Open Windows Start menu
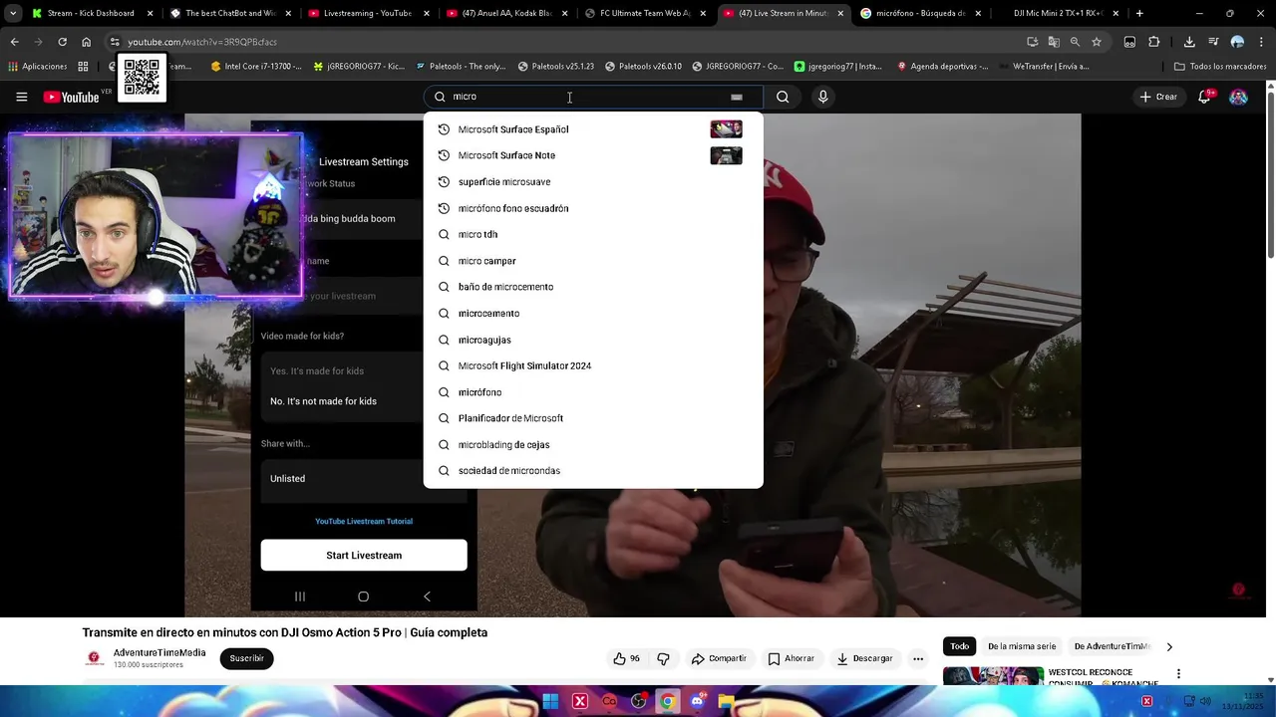The image size is (1276, 717). (x=550, y=701)
